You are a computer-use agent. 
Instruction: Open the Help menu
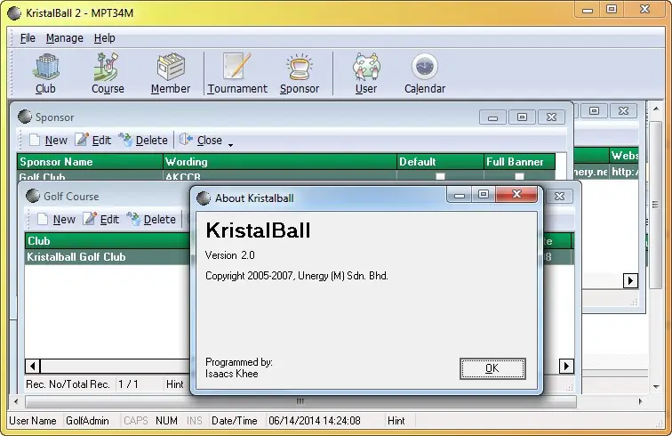105,38
